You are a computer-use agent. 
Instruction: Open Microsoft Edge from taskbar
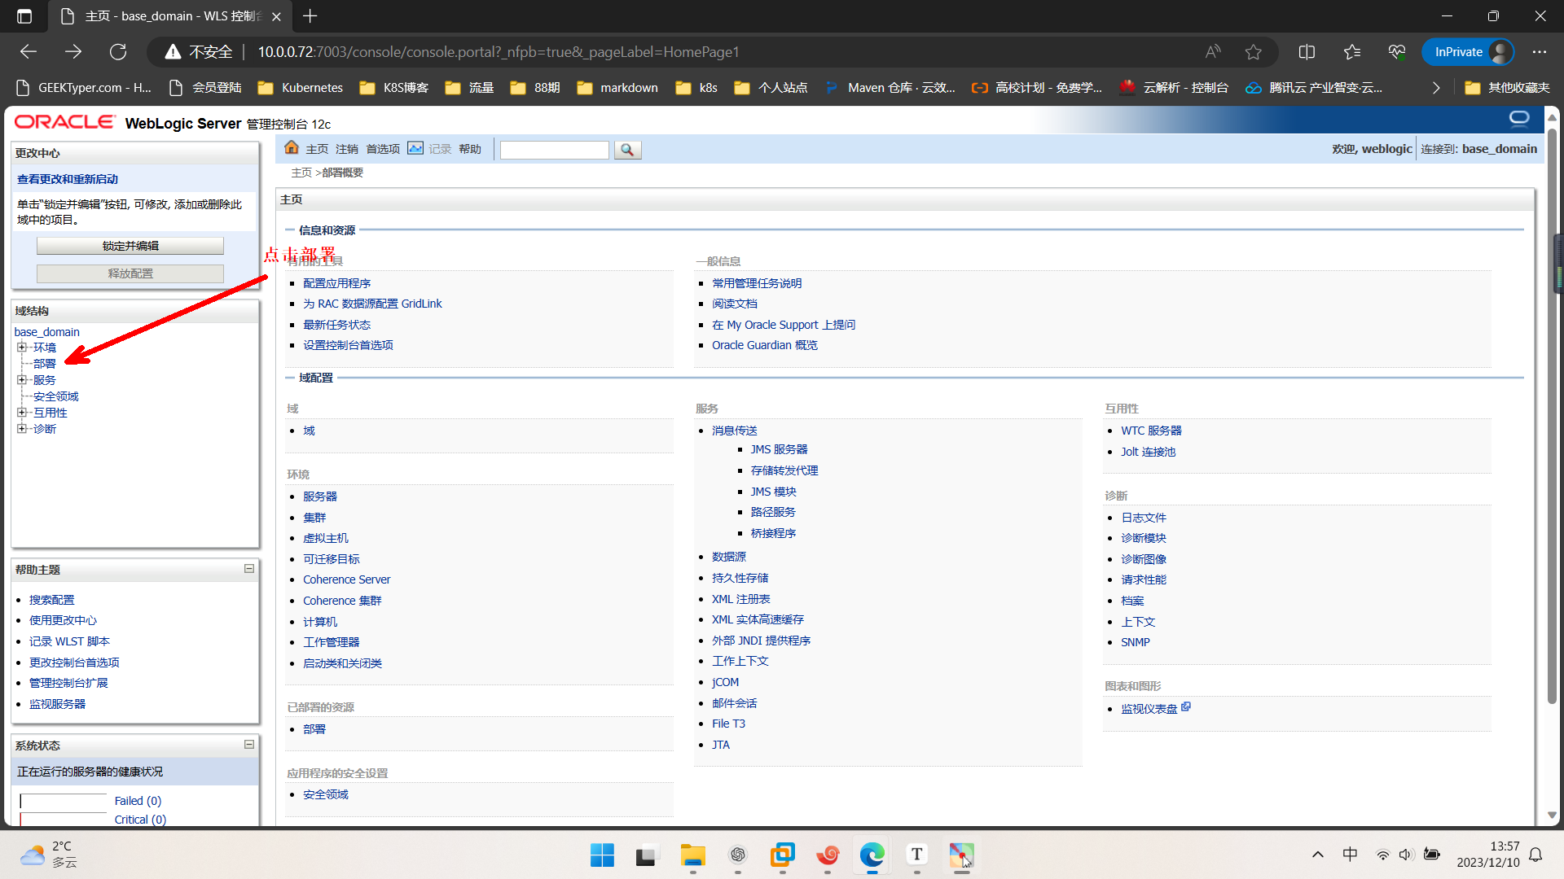pyautogui.click(x=872, y=855)
